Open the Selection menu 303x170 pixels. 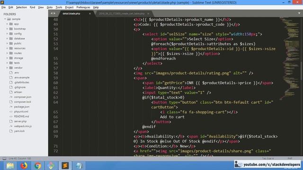click(21, 8)
